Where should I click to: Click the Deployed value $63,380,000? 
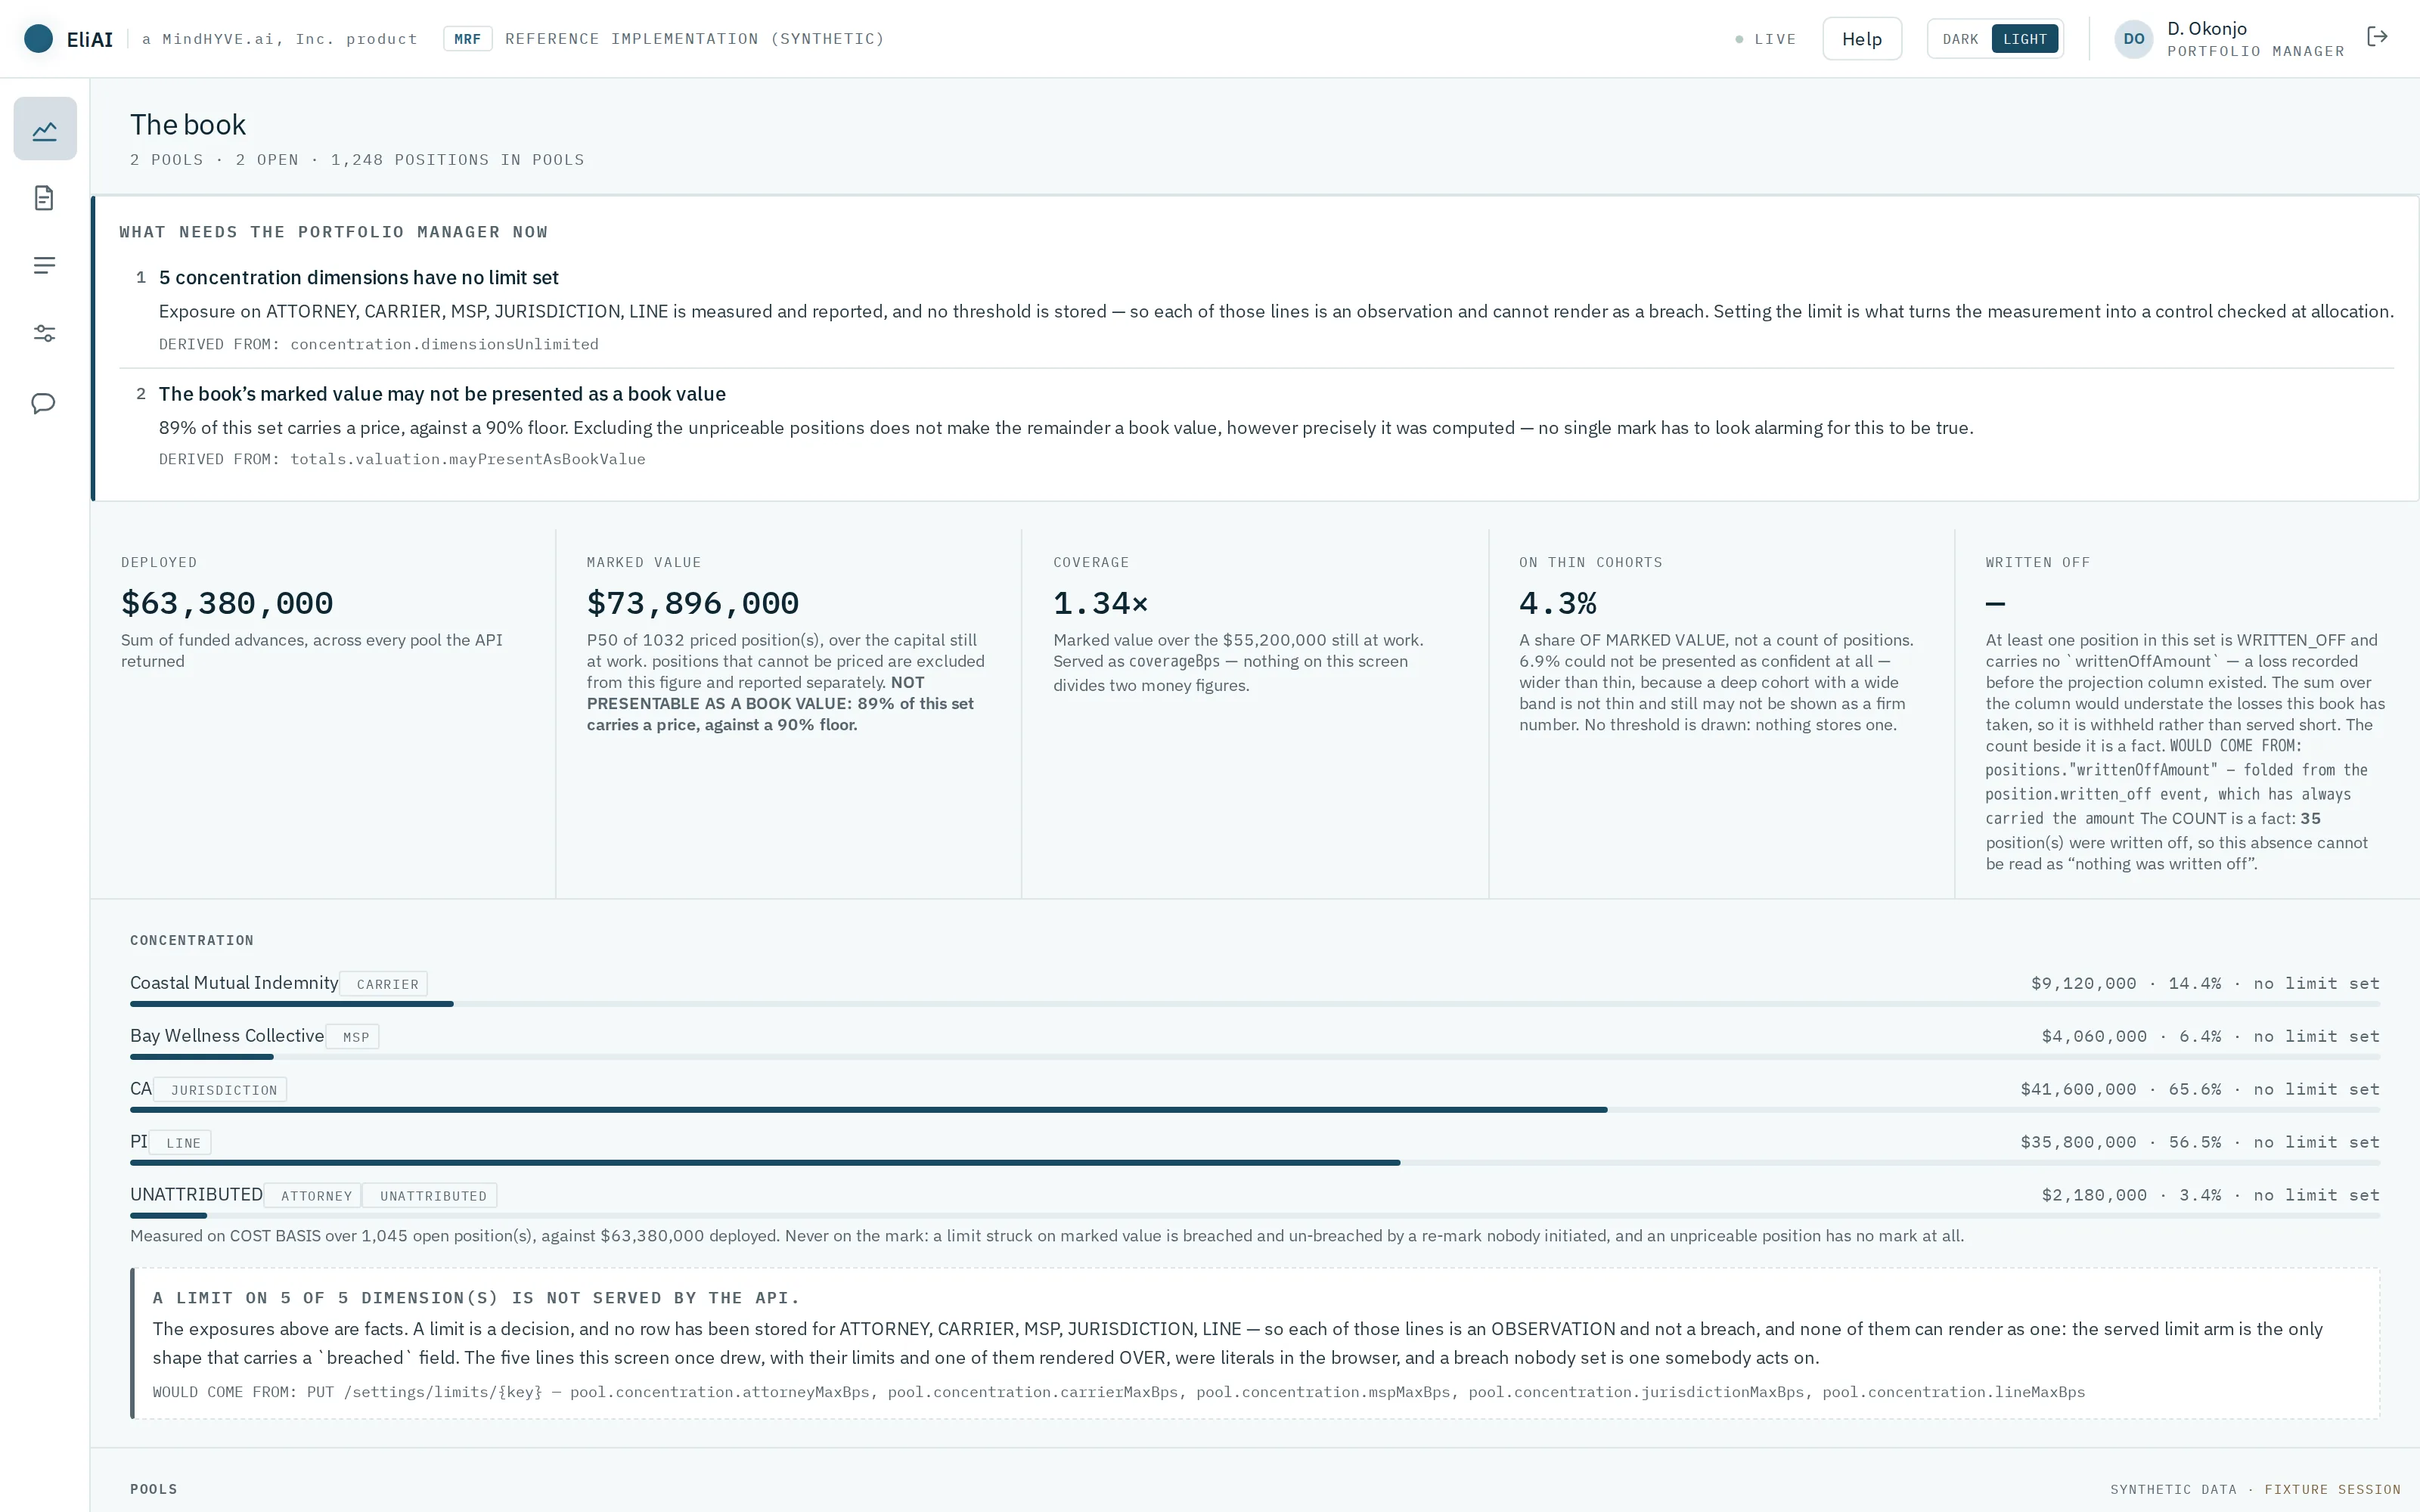[x=227, y=603]
